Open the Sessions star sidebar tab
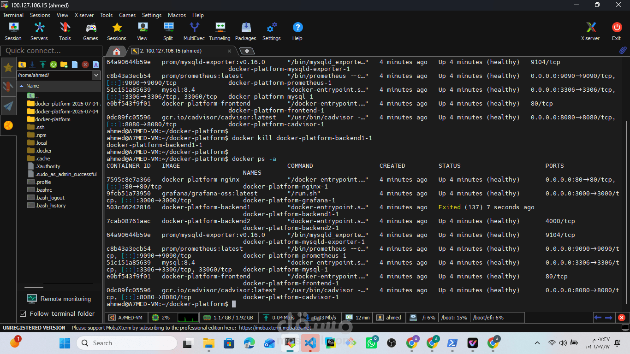630x354 pixels. pos(8,68)
